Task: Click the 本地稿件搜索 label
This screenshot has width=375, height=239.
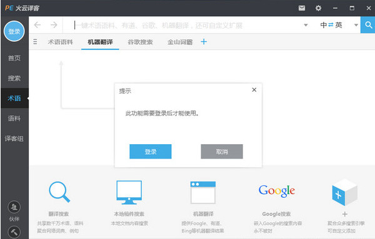Action: [129, 213]
